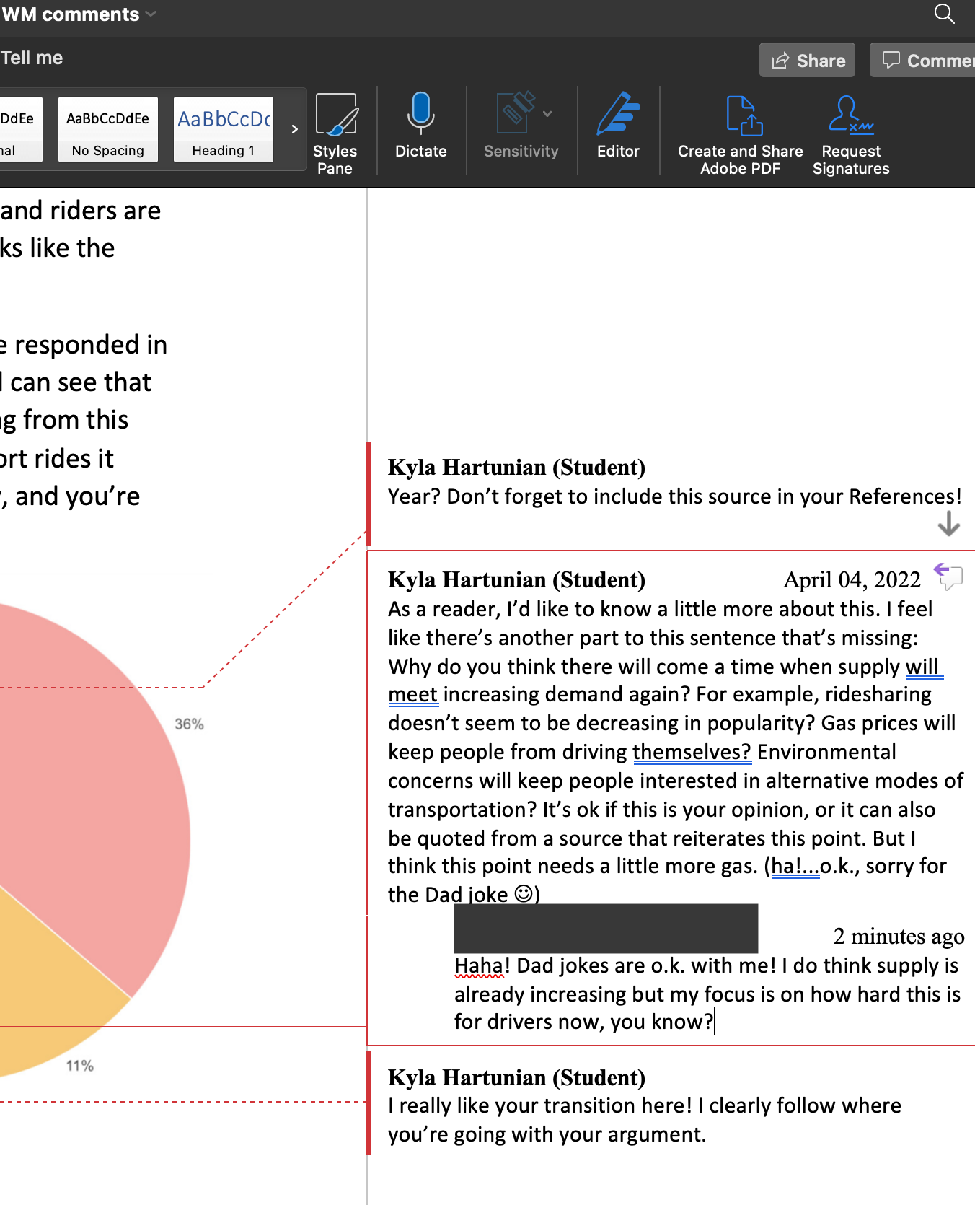The width and height of the screenshot is (975, 1205).
Task: Click the down arrow to expand first comment
Action: pos(948,523)
